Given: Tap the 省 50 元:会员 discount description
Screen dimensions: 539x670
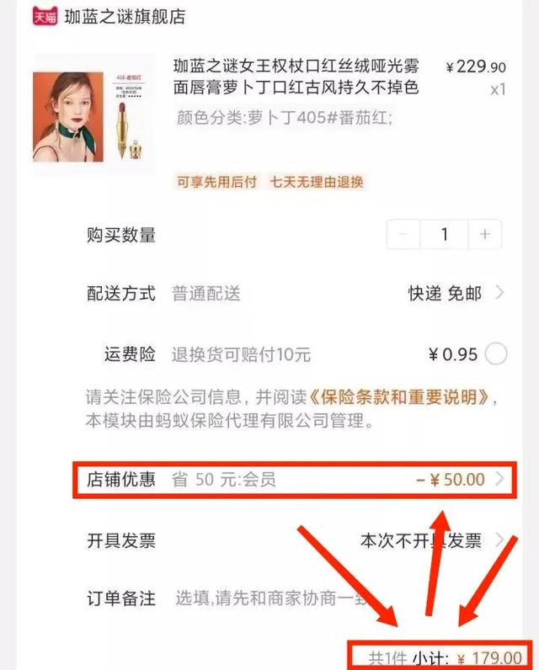Looking at the screenshot, I should pyautogui.click(x=224, y=480).
